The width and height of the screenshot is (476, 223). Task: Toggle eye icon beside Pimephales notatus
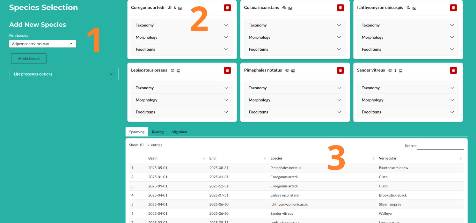(287, 71)
